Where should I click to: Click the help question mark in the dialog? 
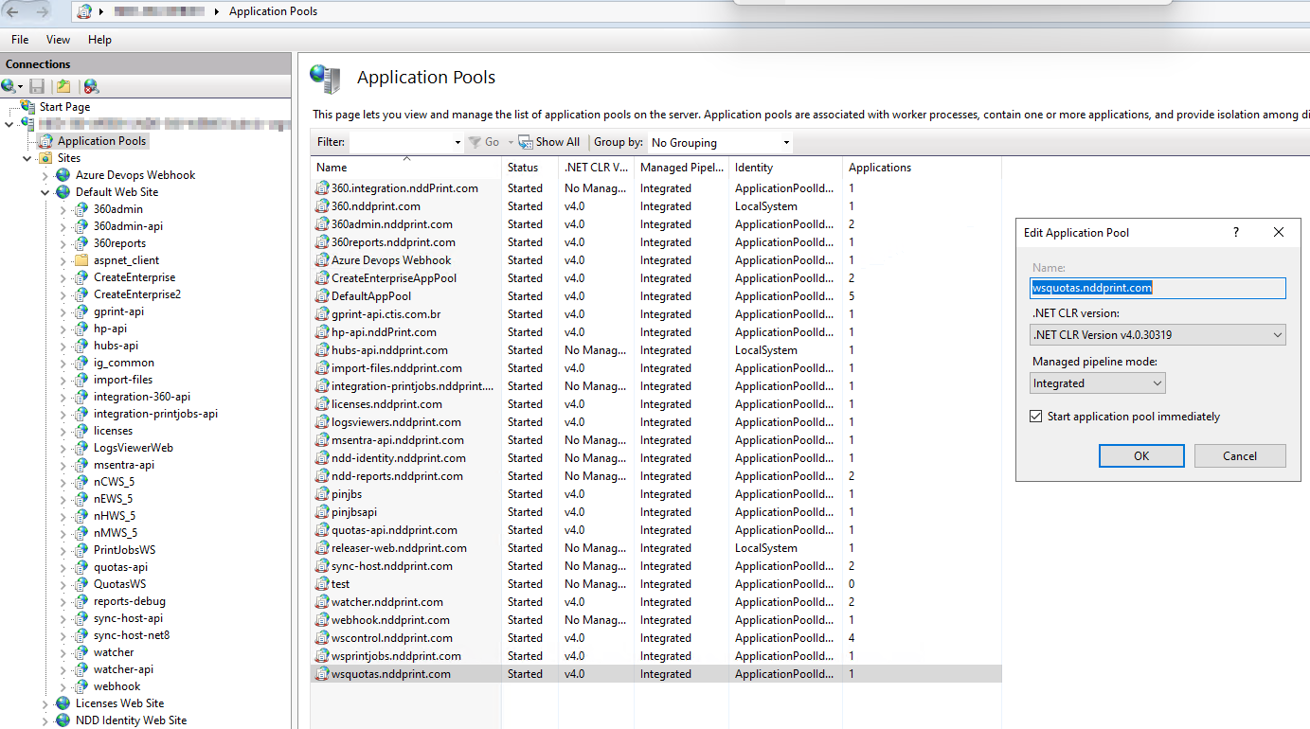click(1235, 232)
